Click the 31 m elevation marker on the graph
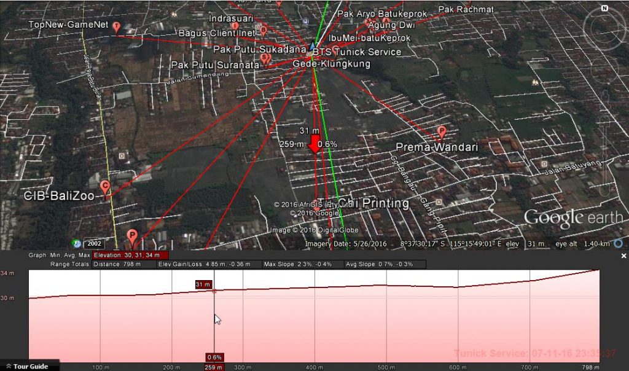This screenshot has height=371, width=629. (x=203, y=284)
